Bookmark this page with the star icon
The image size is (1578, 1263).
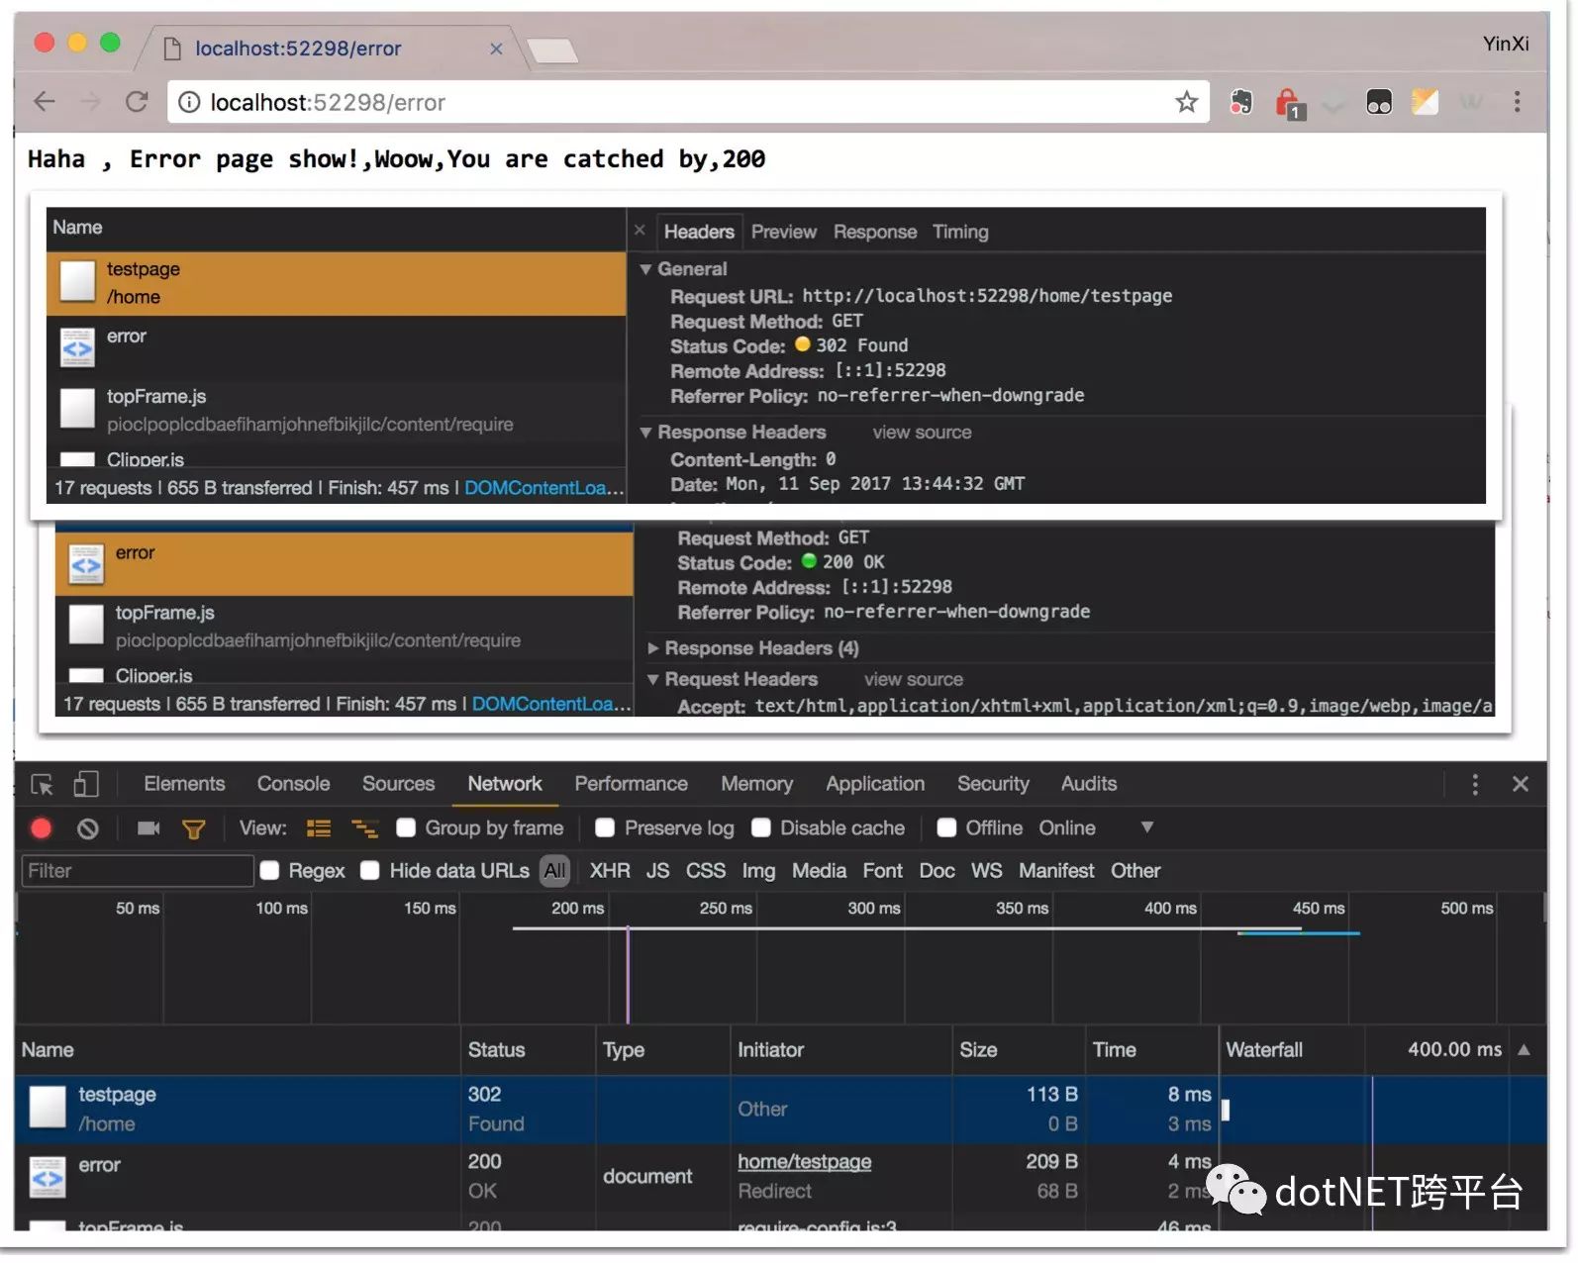click(x=1187, y=102)
